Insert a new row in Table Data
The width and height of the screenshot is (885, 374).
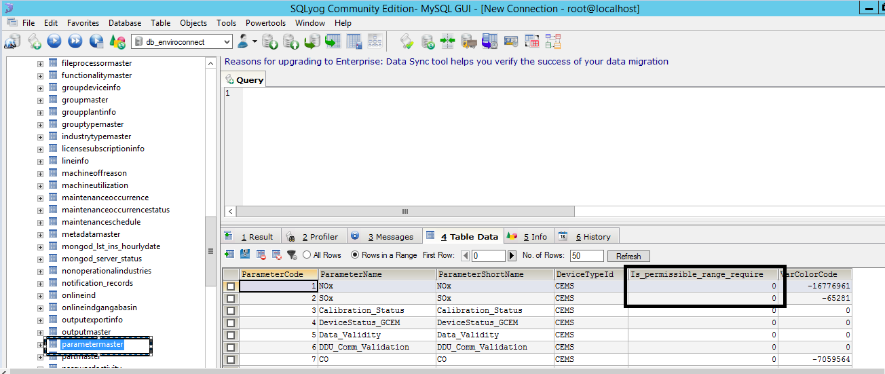pos(229,255)
